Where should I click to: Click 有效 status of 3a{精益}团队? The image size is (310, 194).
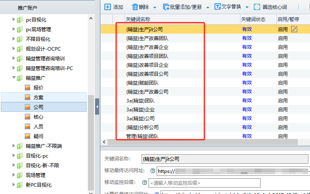[247, 100]
